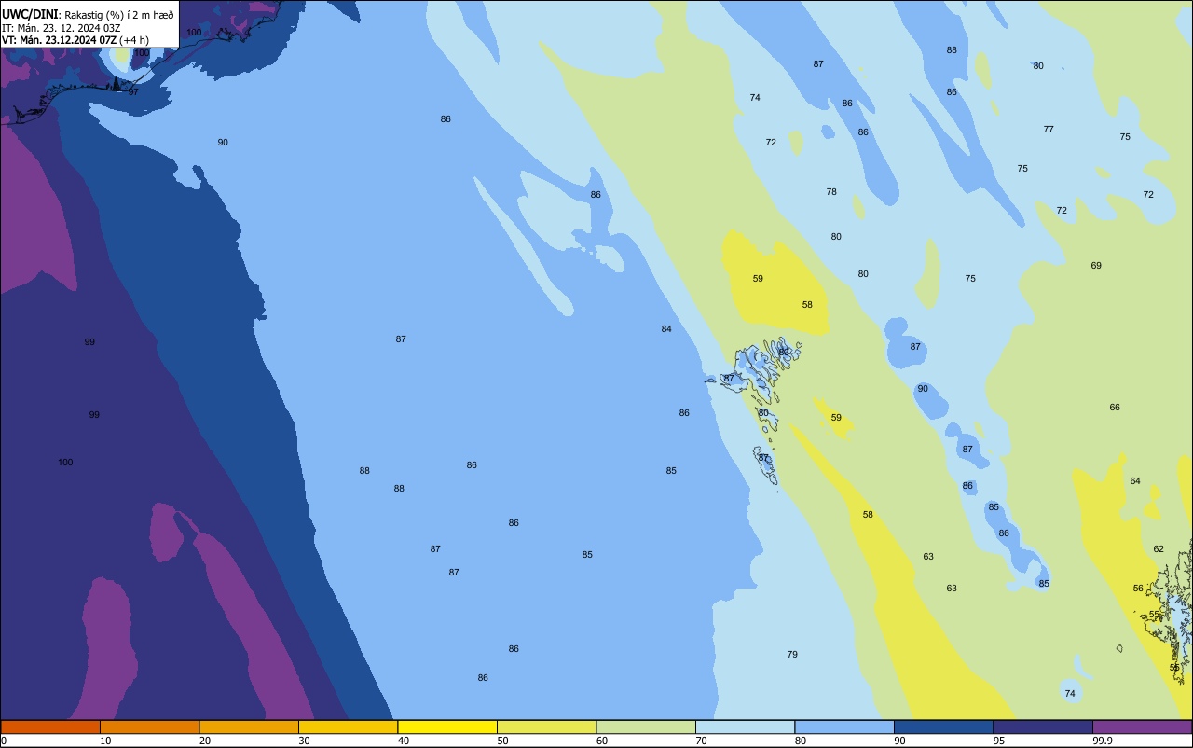This screenshot has height=748, width=1193.
Task: Click the 70–80 pale blue legend swatch
Action: coord(745,727)
